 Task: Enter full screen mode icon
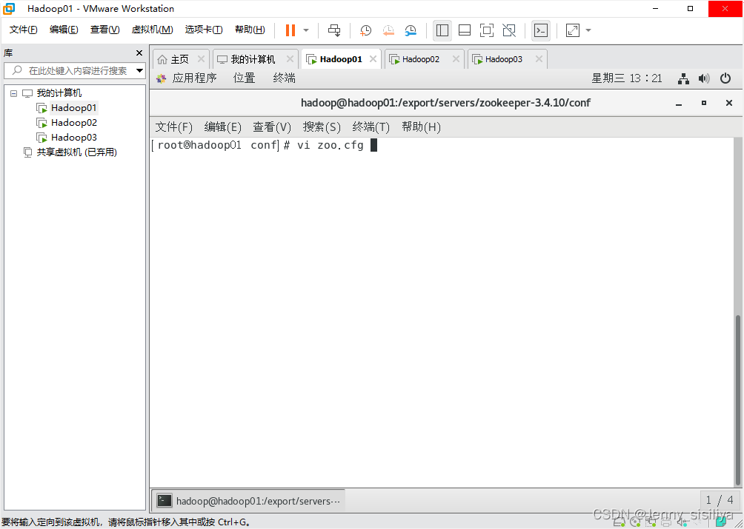tap(487, 30)
